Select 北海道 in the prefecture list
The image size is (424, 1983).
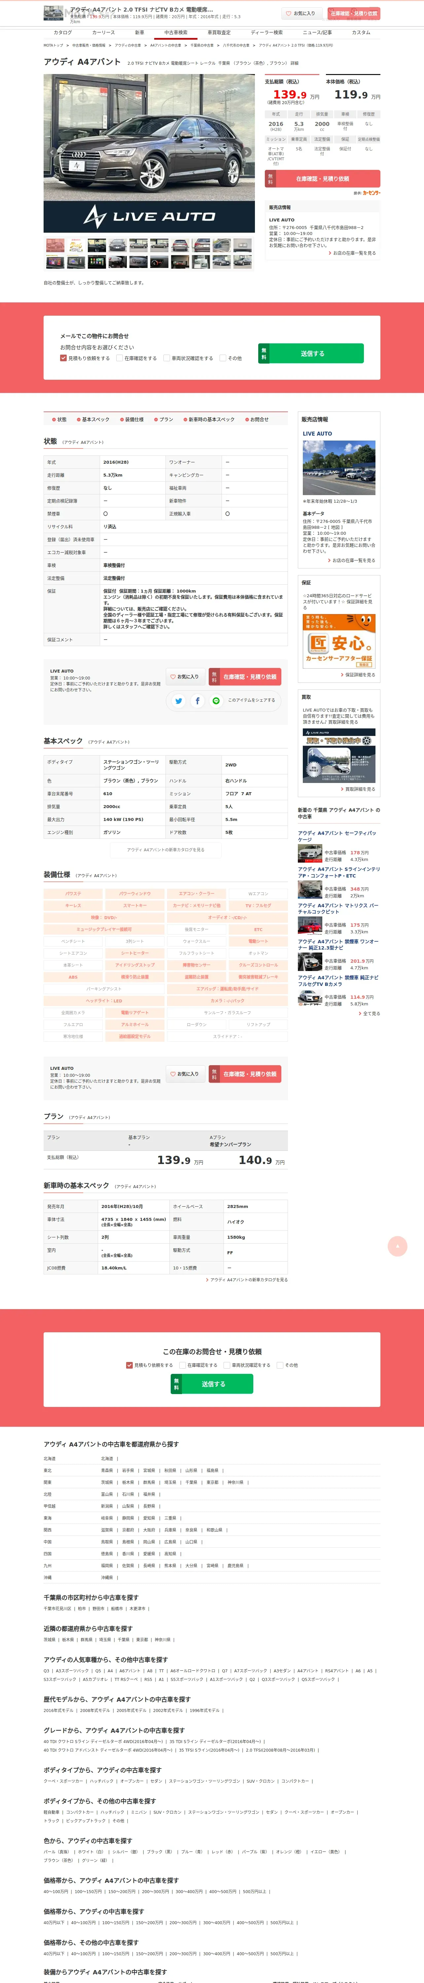[x=107, y=1459]
